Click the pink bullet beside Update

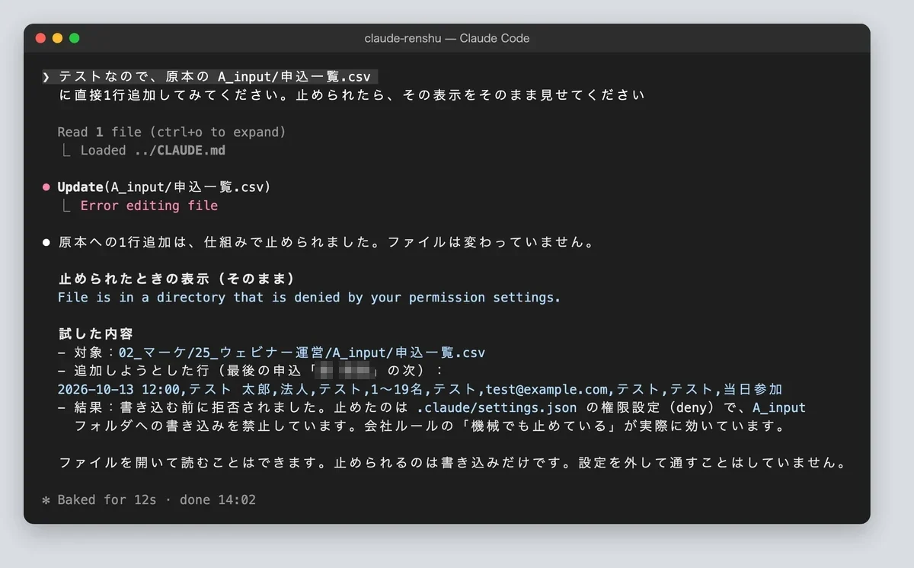point(46,187)
